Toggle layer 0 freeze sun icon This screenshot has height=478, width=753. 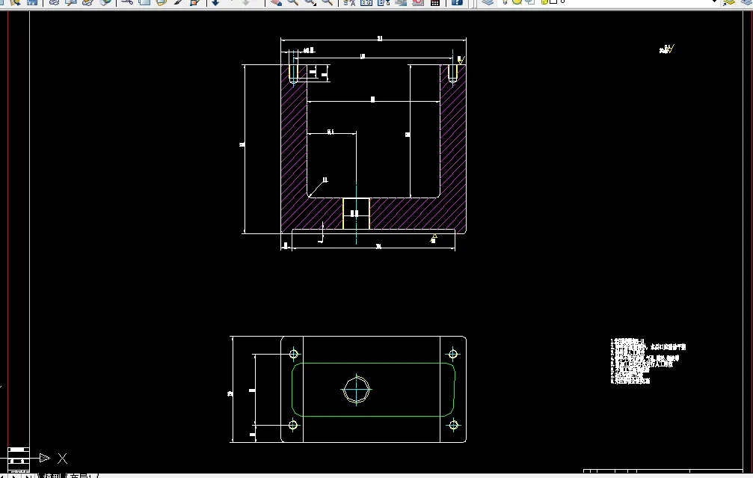coord(517,2)
